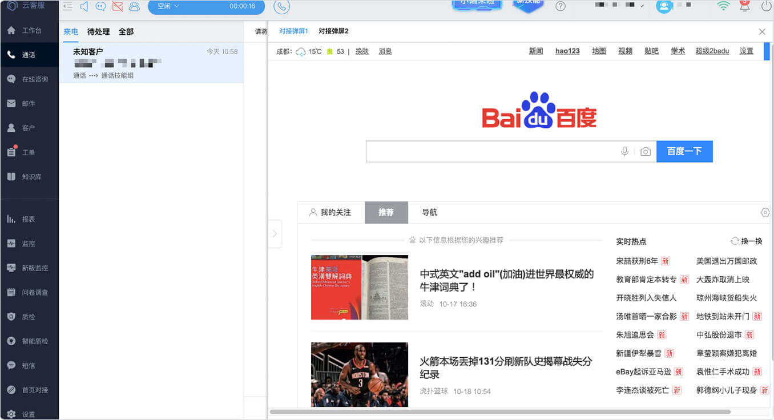This screenshot has height=420, width=774.
Task: Click the power logout icon
Action: tap(766, 6)
